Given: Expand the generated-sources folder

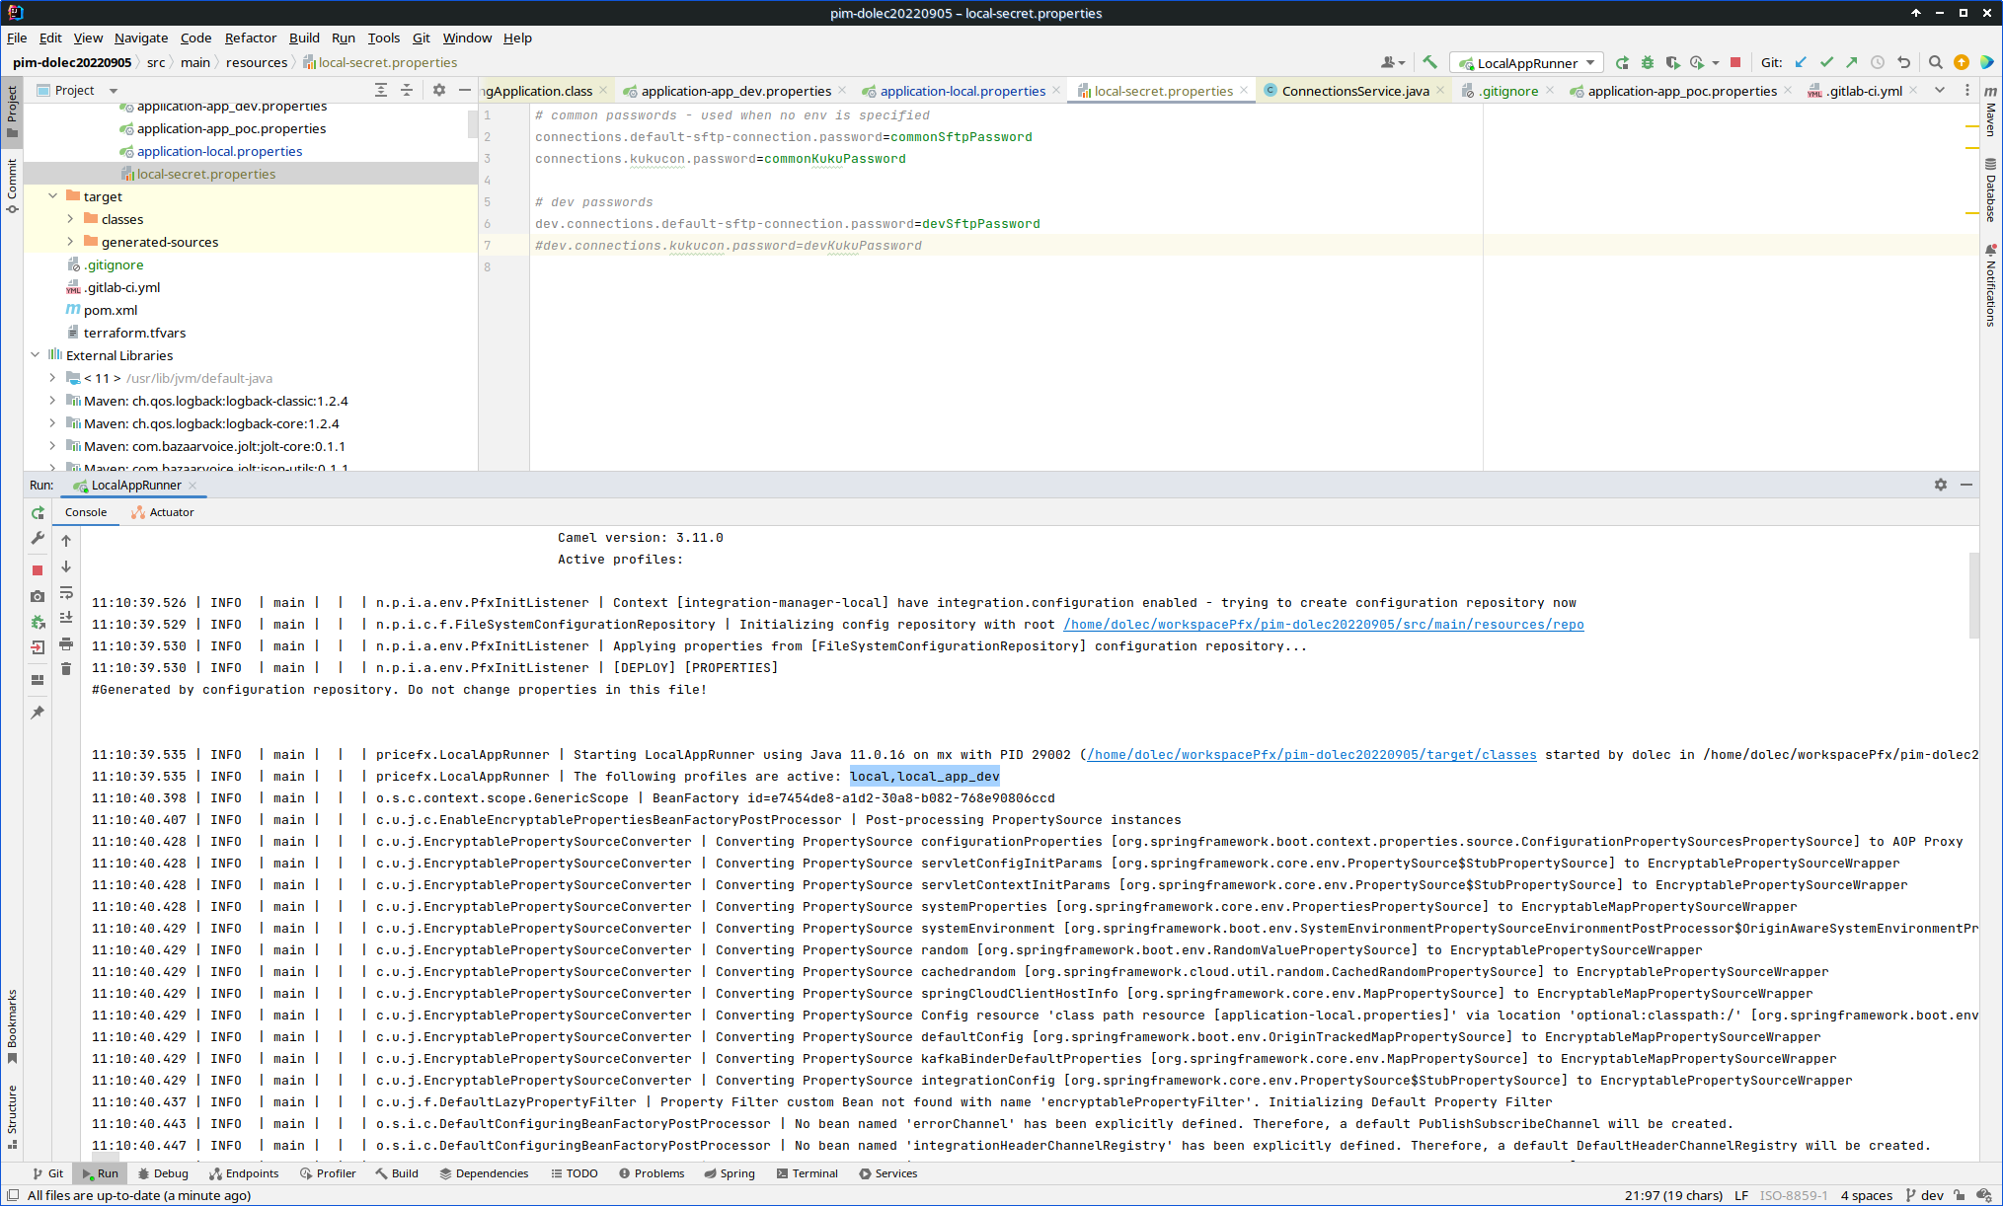Looking at the screenshot, I should (70, 242).
